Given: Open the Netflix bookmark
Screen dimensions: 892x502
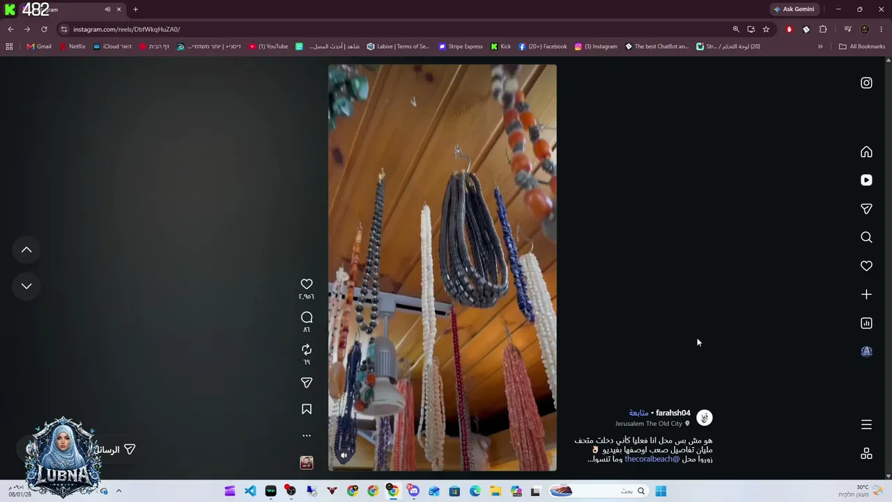Looking at the screenshot, I should (x=72, y=47).
